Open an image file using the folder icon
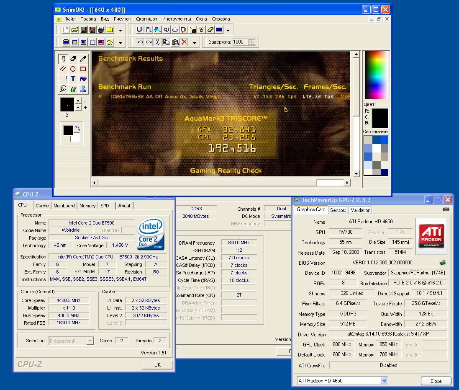 pos(74,30)
